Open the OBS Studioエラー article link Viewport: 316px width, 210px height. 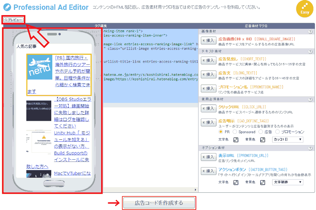click(x=72, y=112)
